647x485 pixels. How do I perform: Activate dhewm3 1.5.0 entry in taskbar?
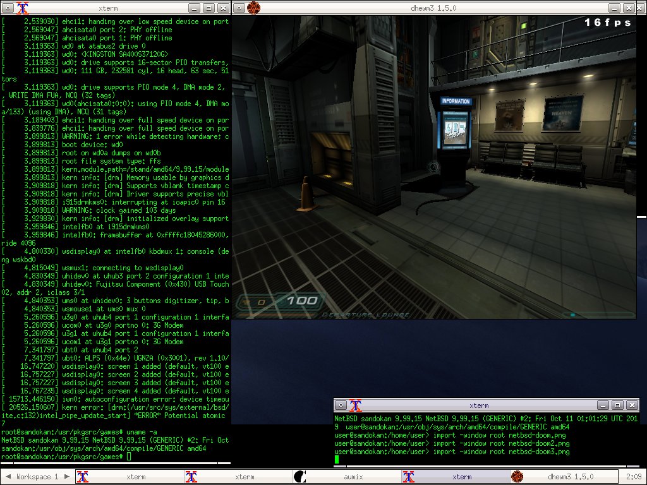tap(564, 477)
